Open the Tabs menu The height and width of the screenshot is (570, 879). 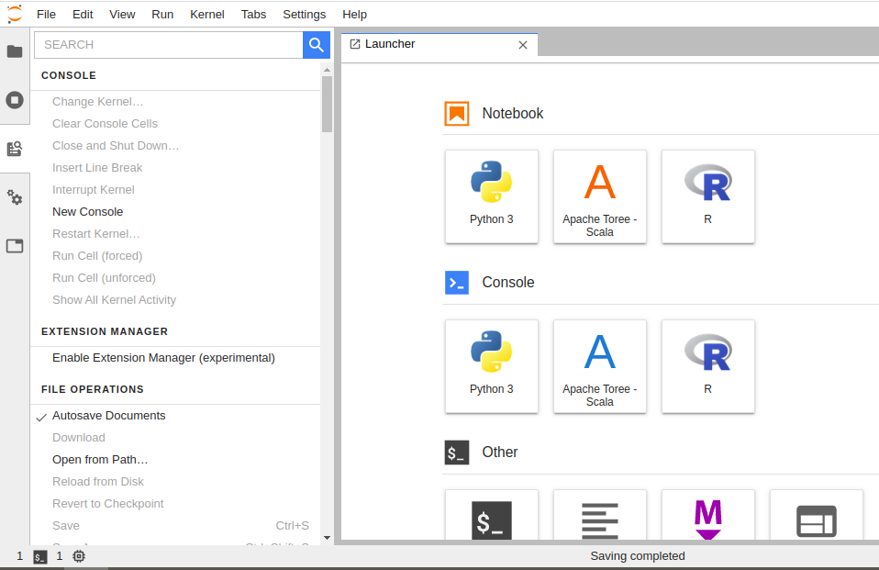click(x=253, y=14)
